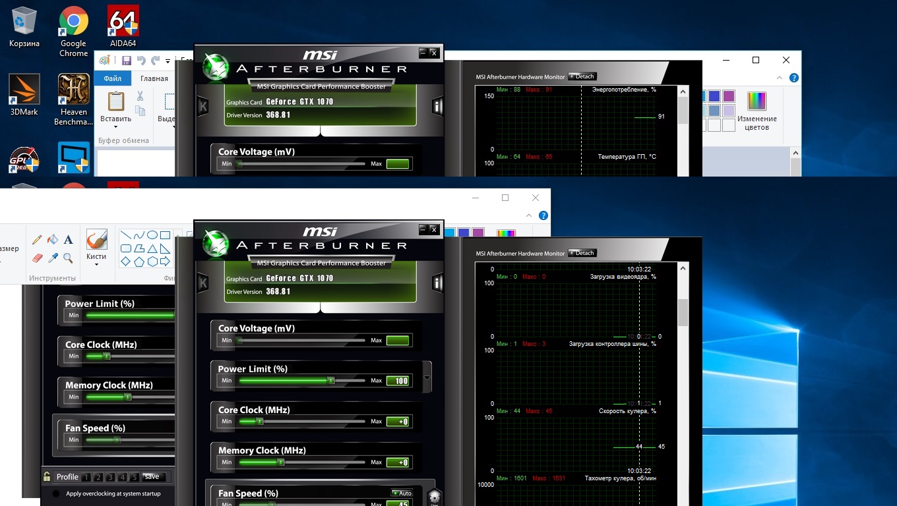
Task: Click scroll-up arrow beside Энергопотребление graph
Action: pyautogui.click(x=683, y=92)
